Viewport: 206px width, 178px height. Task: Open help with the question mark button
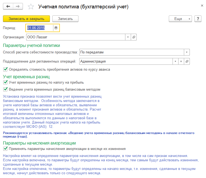[x=198, y=19]
